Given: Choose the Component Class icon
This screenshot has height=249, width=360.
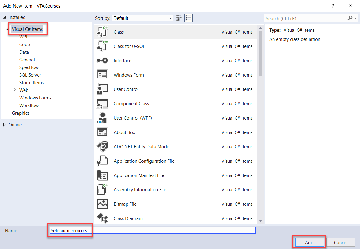Looking at the screenshot, I should 102,104.
